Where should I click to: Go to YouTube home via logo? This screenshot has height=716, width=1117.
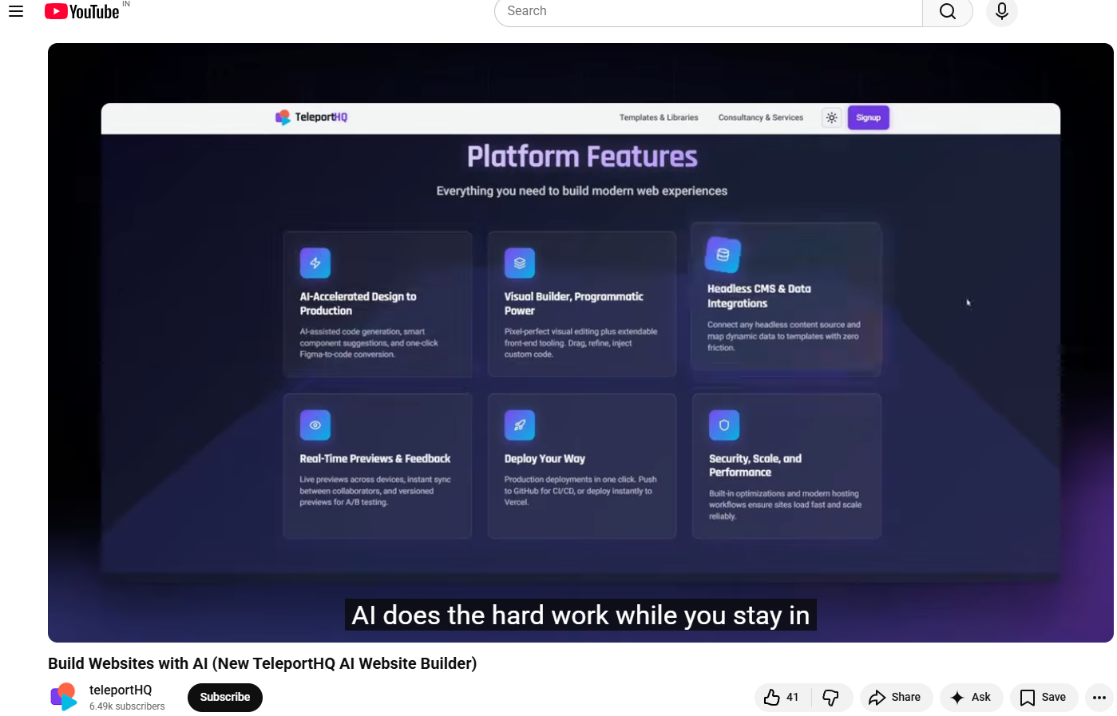click(x=81, y=11)
